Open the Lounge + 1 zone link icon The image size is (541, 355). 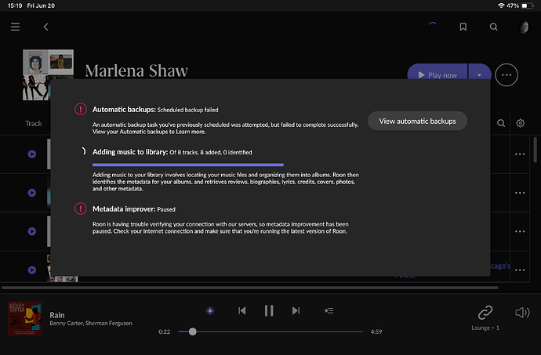click(x=485, y=313)
